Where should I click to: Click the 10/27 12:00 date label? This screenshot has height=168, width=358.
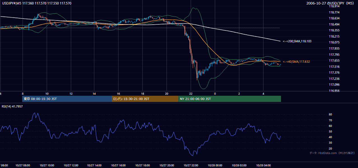(71, 165)
